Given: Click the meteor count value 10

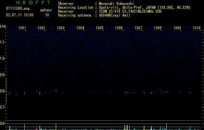Looking at the screenshot, I should point(47,15).
